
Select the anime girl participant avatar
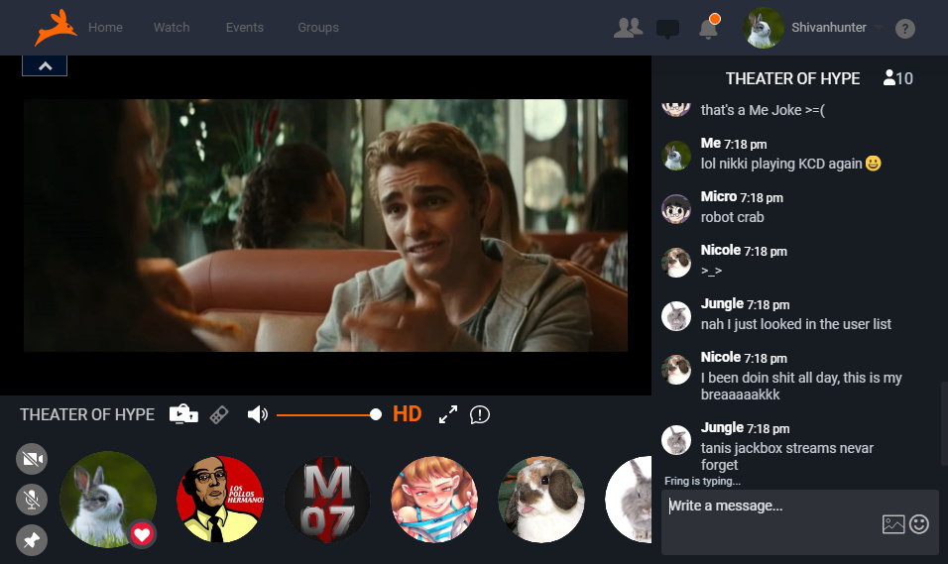point(434,500)
